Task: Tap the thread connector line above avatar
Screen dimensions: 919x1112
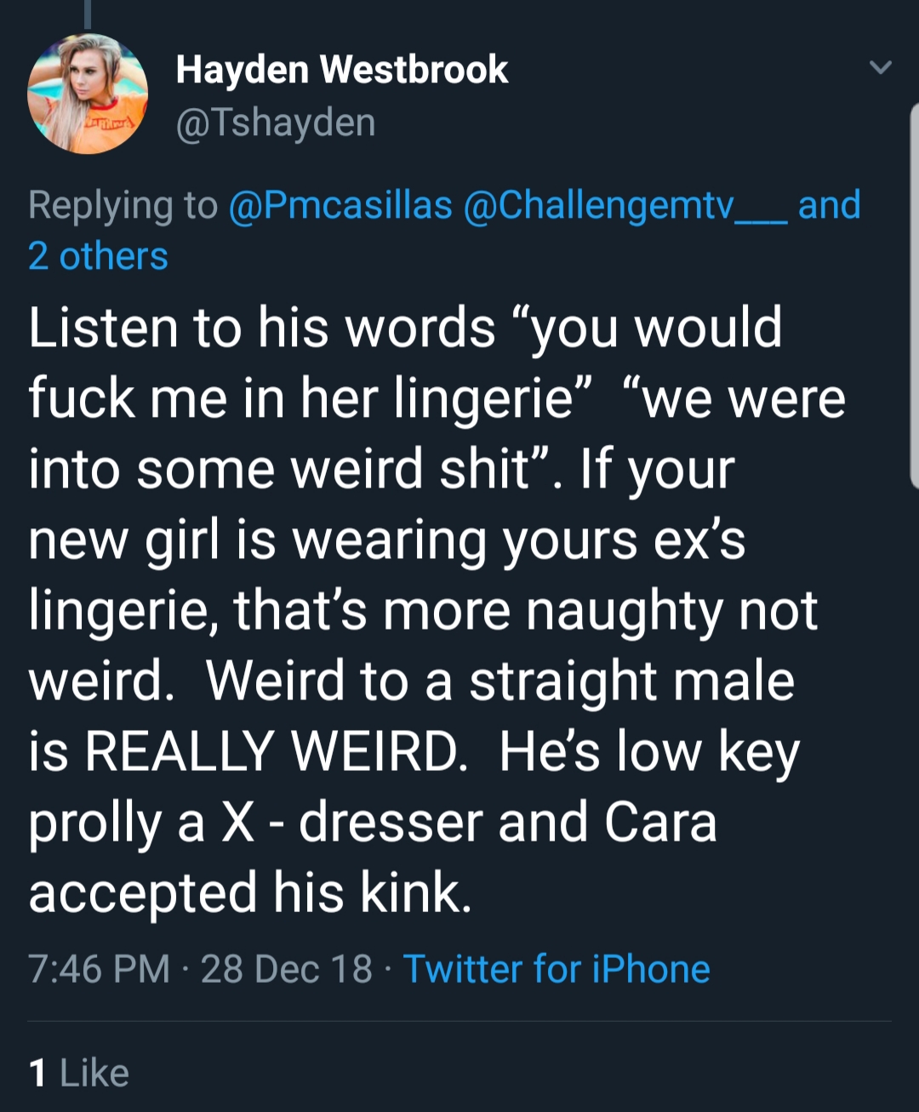Action: click(88, 13)
